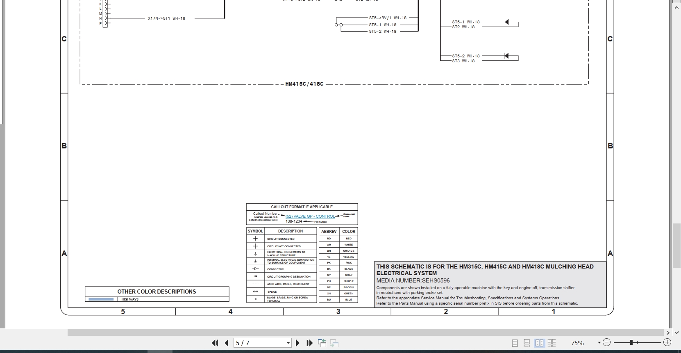The height and width of the screenshot is (353, 681).
Task: Click the ST2 WH-18 wire label
Action: tap(463, 27)
